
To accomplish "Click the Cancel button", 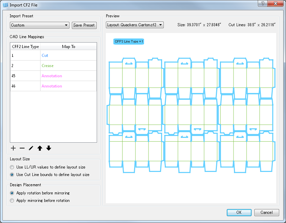I will click(267, 212).
